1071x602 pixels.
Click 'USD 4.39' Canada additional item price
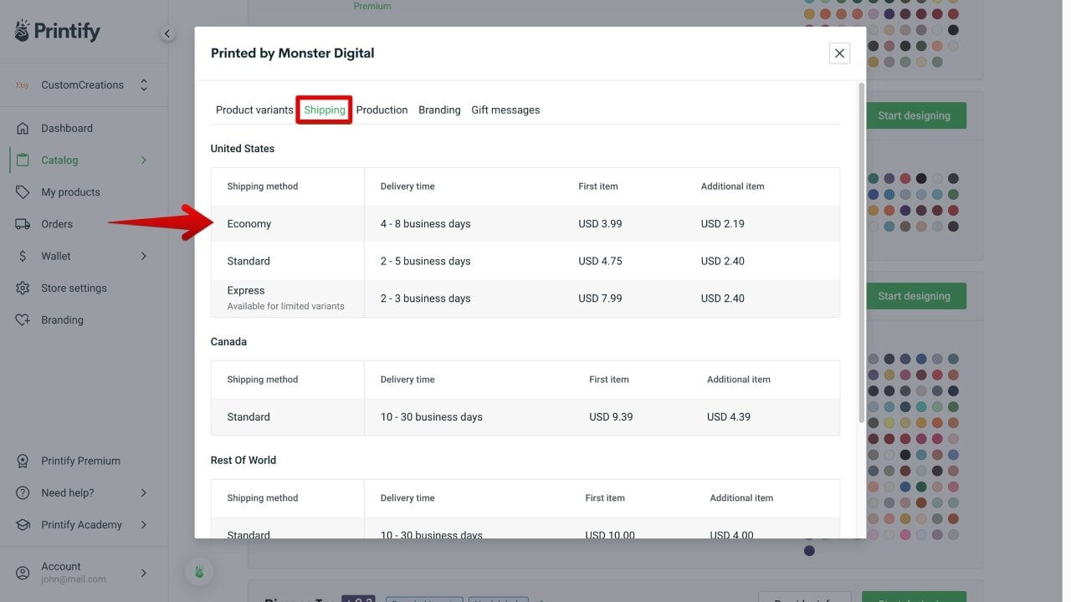(729, 416)
